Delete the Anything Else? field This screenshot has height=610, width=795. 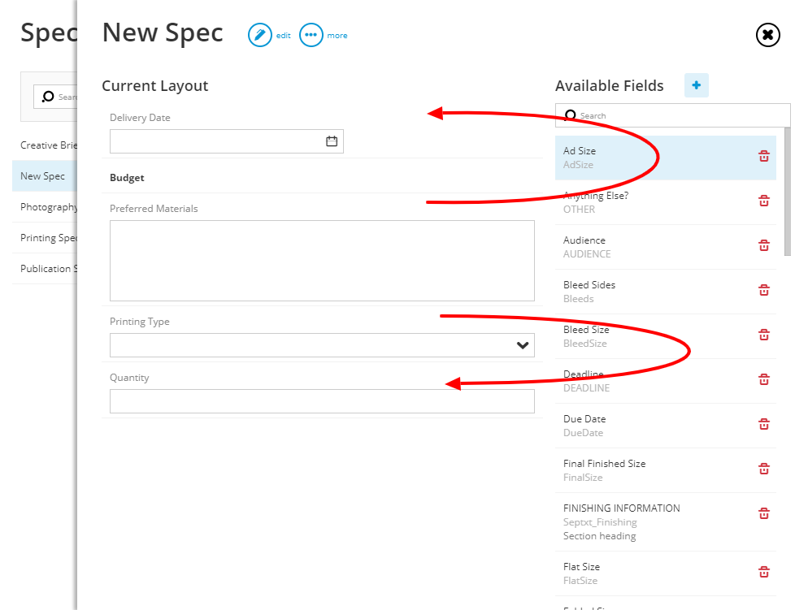[764, 201]
